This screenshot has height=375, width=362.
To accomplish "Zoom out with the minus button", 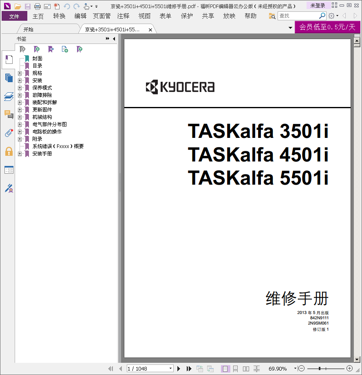I will tap(301, 368).
